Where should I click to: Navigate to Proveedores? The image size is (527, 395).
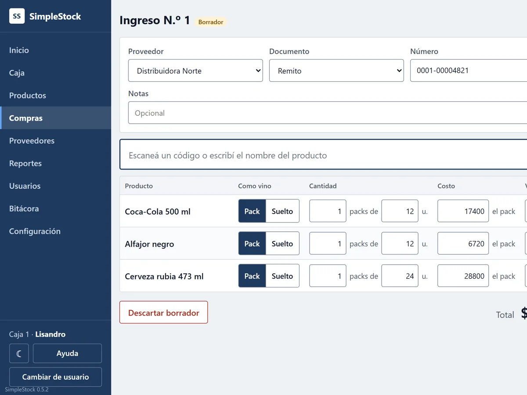click(56, 140)
